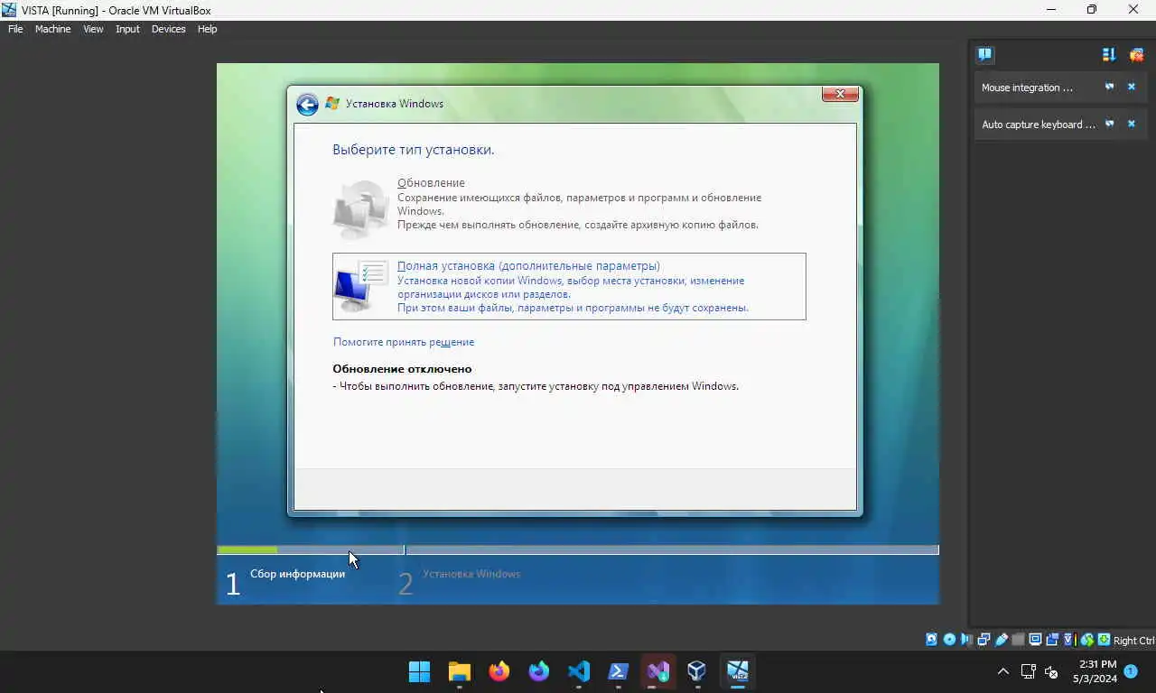Toggle the notification center chat-bubble icon

tap(985, 54)
